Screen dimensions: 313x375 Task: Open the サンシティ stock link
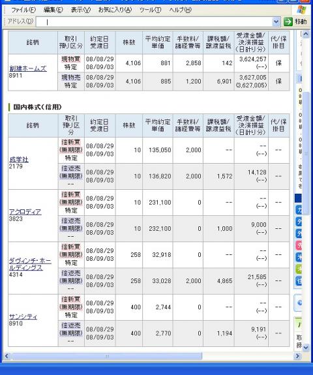[23, 317]
